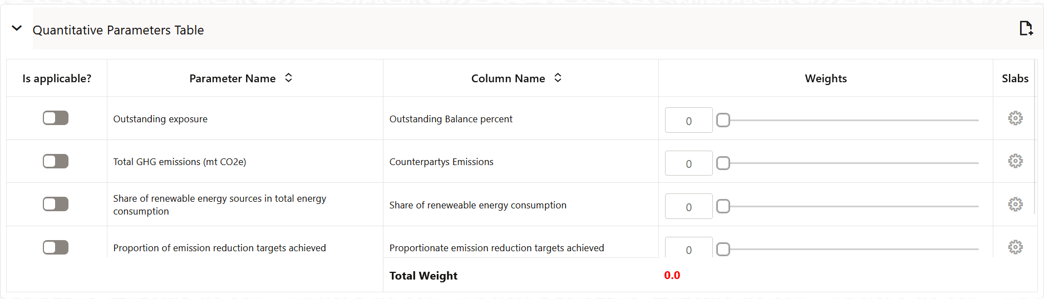Viewport: 1044px width, 299px height.
Task: Click weight input for renewable energy consumption
Action: pos(688,207)
